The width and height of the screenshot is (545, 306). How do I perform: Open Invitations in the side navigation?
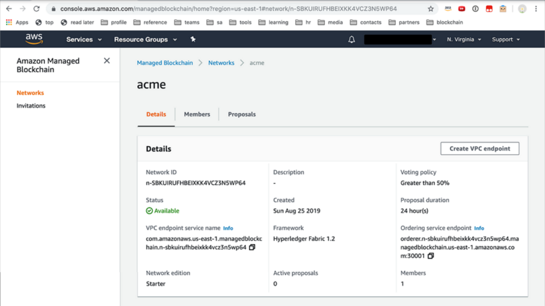(31, 106)
